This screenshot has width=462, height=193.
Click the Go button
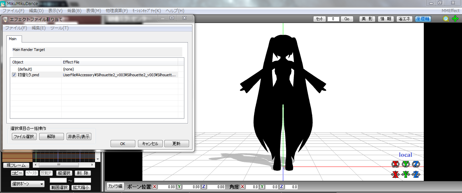[x=347, y=19]
